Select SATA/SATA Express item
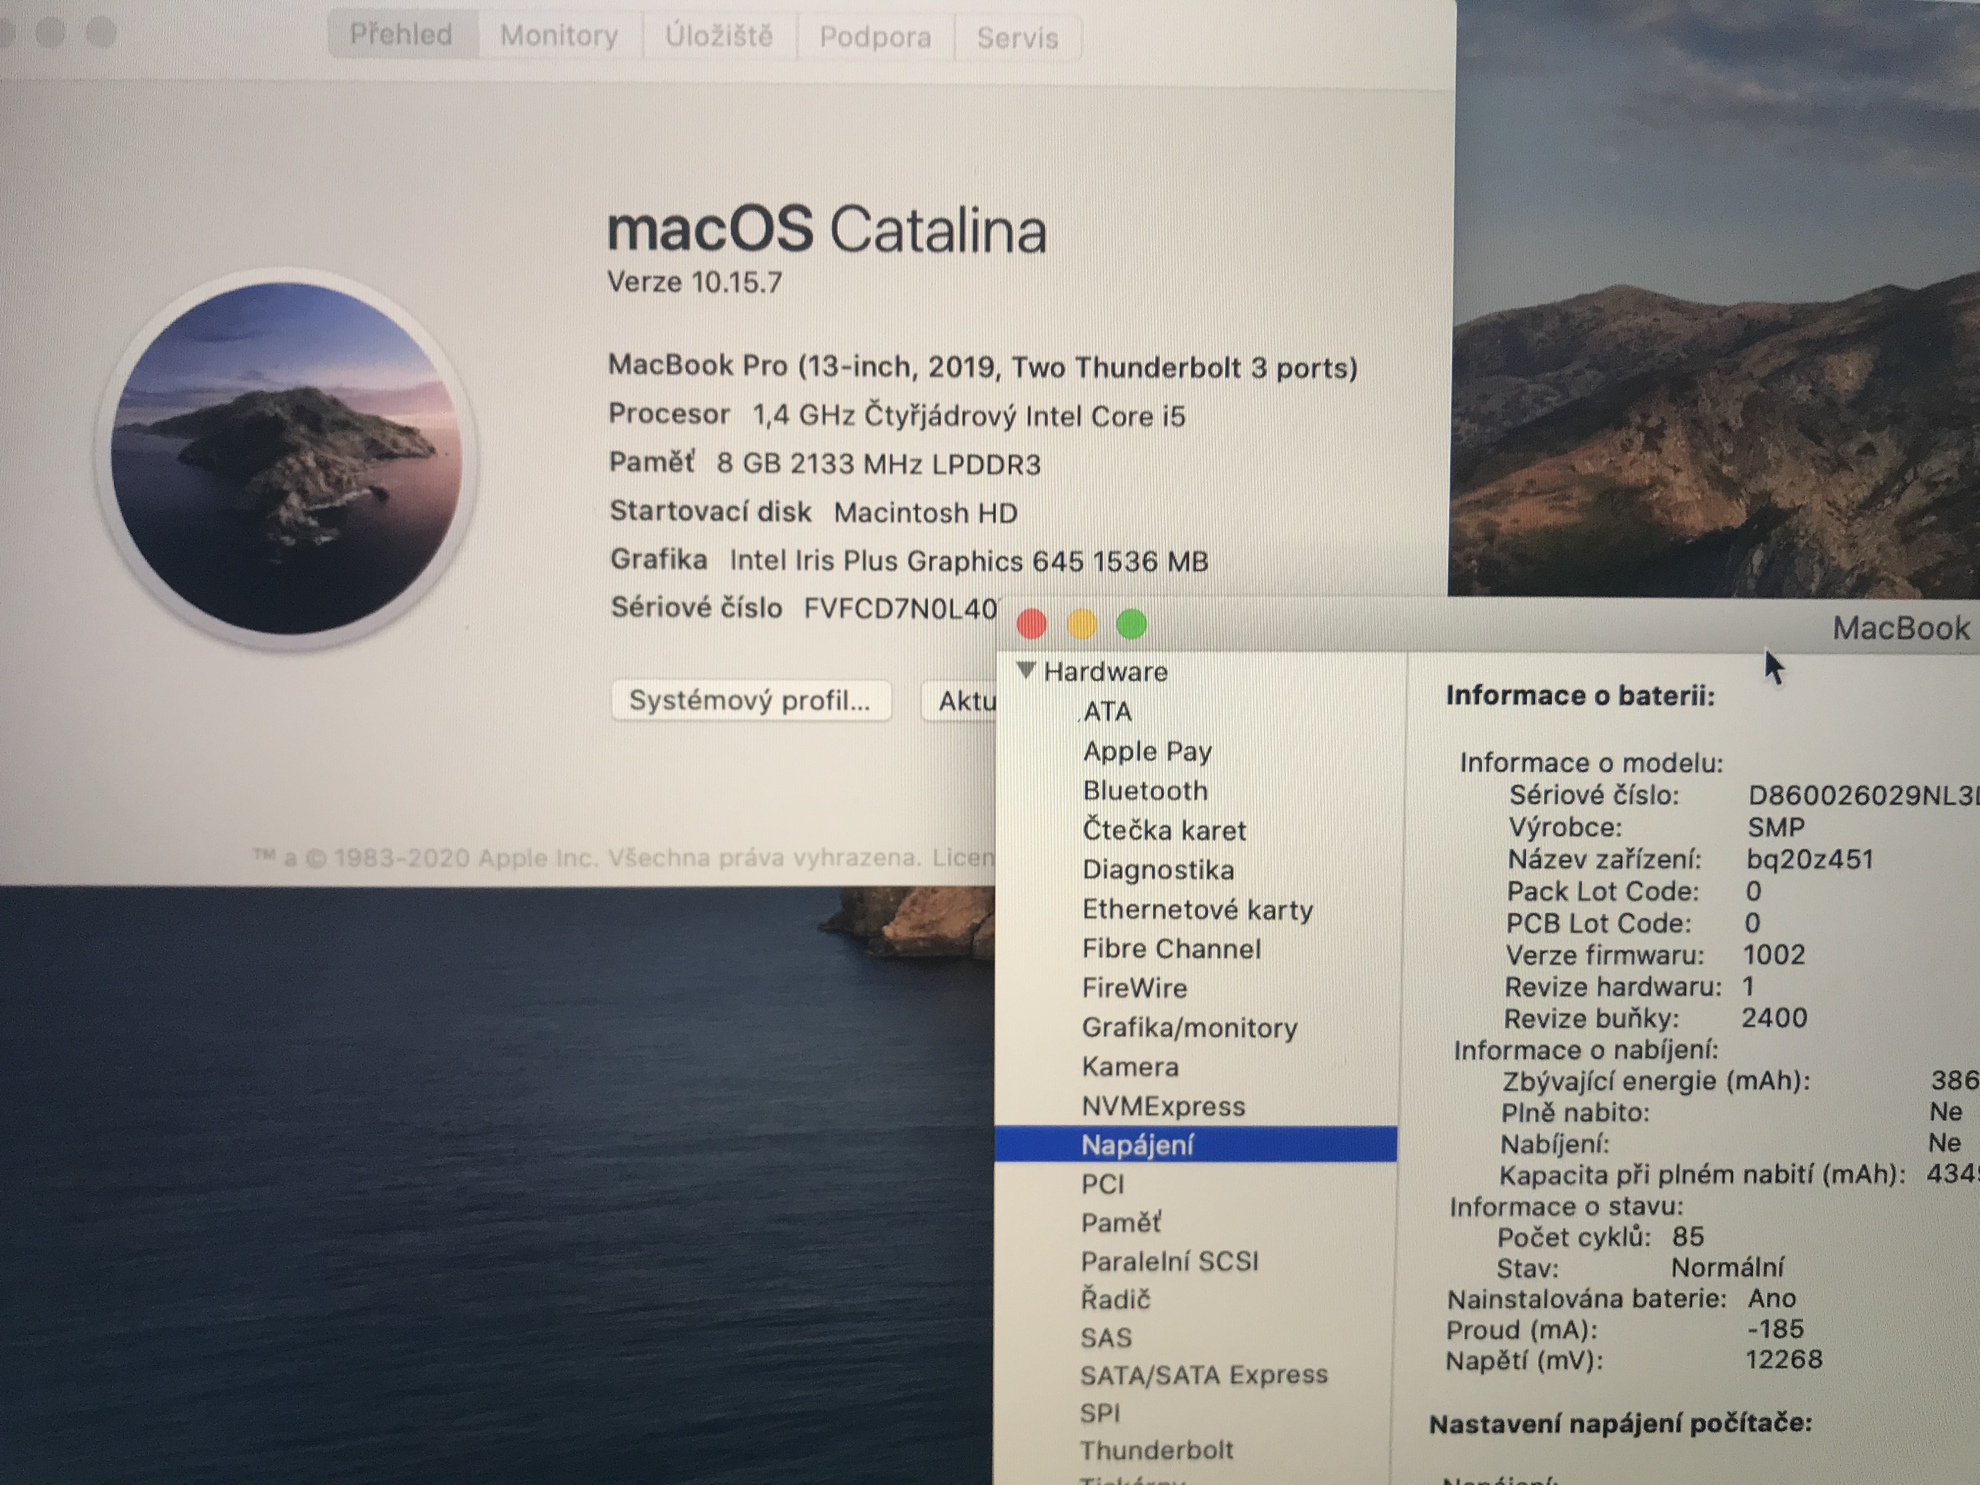 pos(1203,1374)
